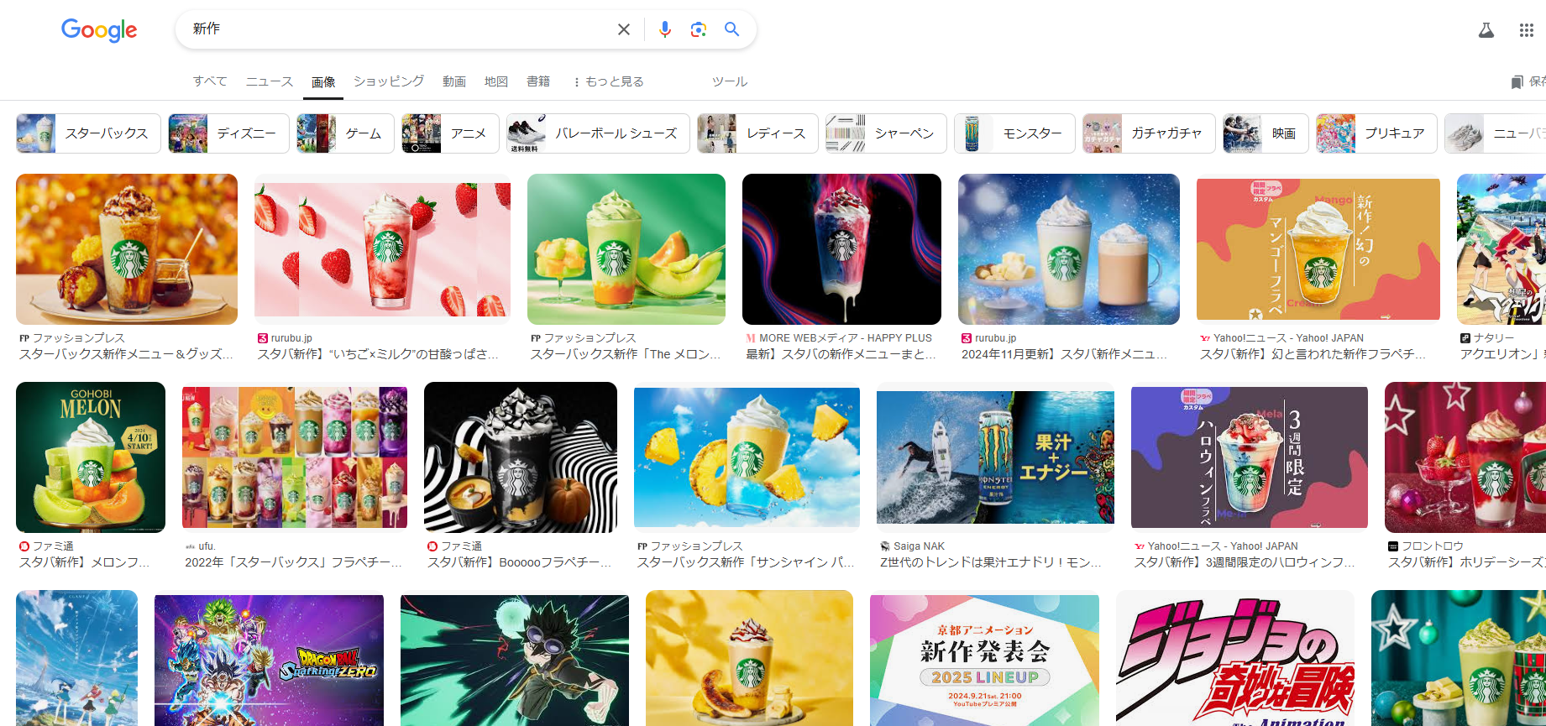Open the banana Frappuccino on yellow image

tap(749, 658)
